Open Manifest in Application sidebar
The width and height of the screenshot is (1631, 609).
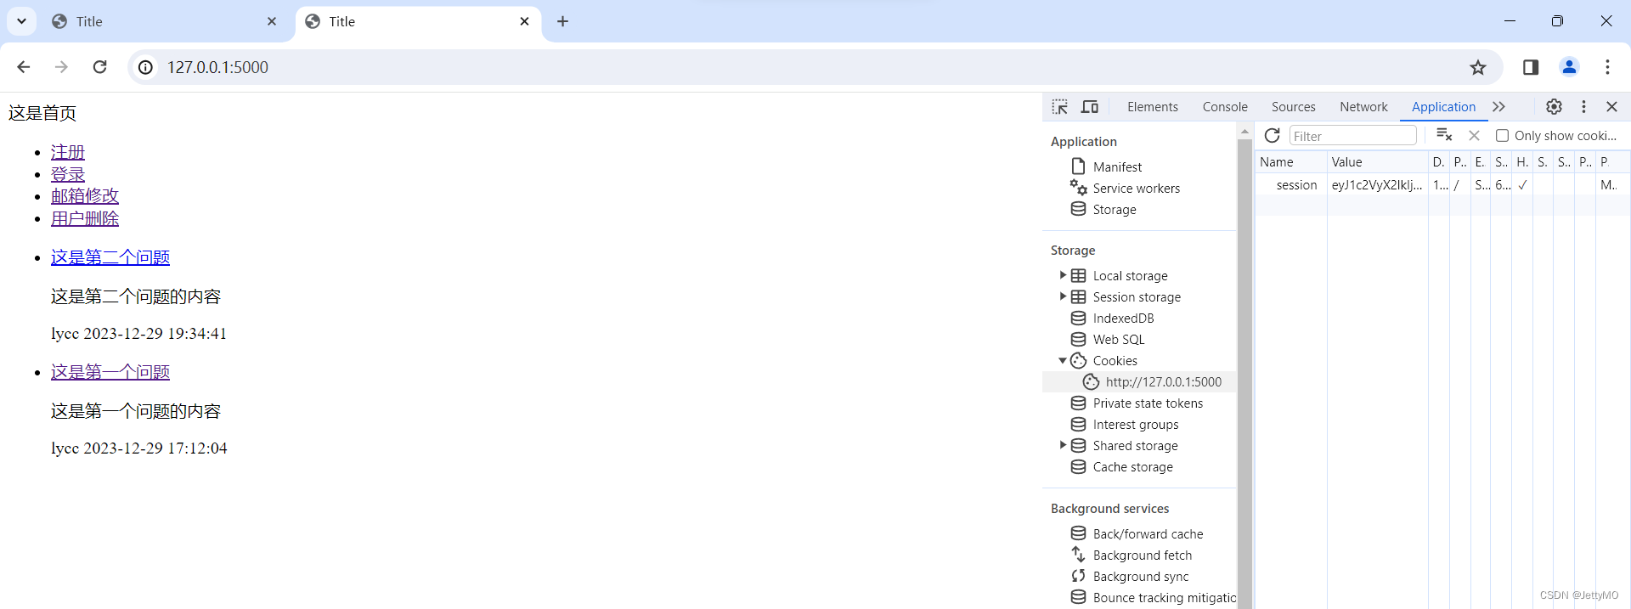1117,167
